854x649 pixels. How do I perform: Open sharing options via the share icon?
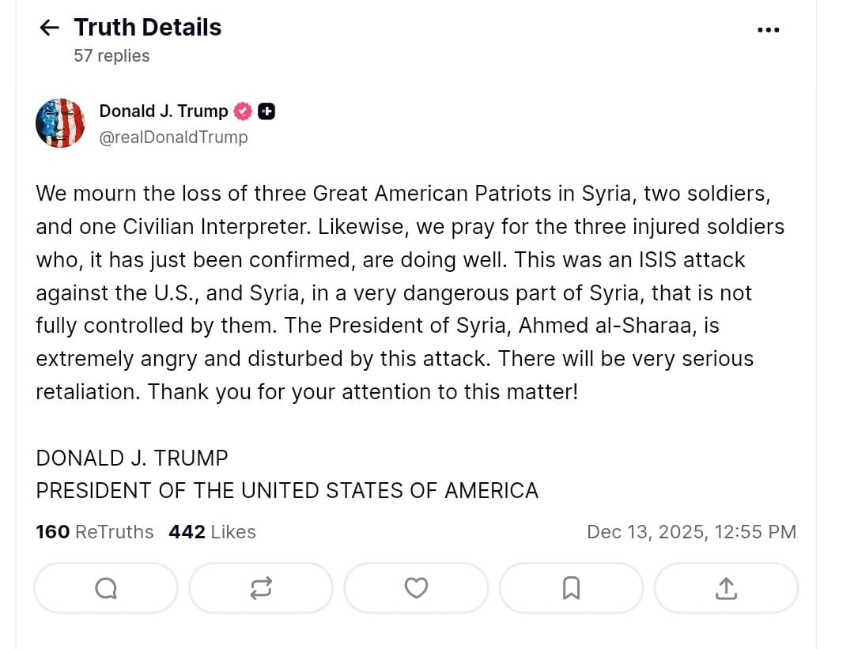click(726, 588)
